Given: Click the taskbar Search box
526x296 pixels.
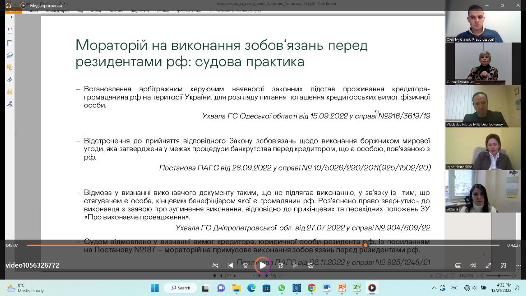Looking at the screenshot, I should pos(181,288).
